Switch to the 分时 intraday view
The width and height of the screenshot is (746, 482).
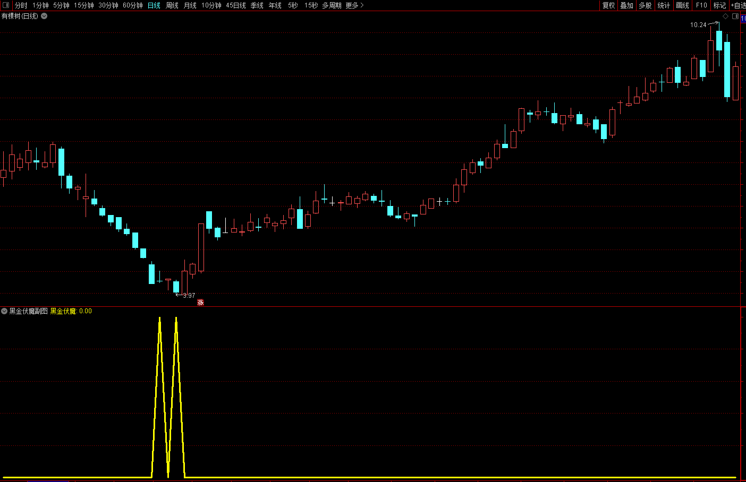point(21,5)
